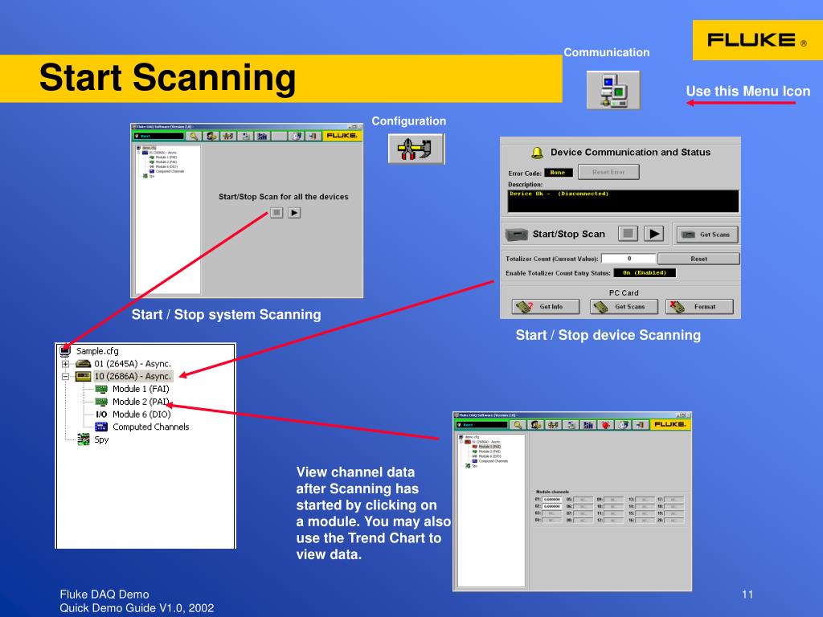Stop device scan with square button
This screenshot has width=823, height=617.
click(628, 234)
